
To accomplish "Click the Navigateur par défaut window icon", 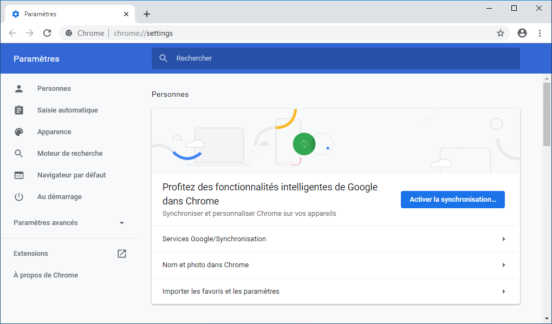I will point(19,175).
